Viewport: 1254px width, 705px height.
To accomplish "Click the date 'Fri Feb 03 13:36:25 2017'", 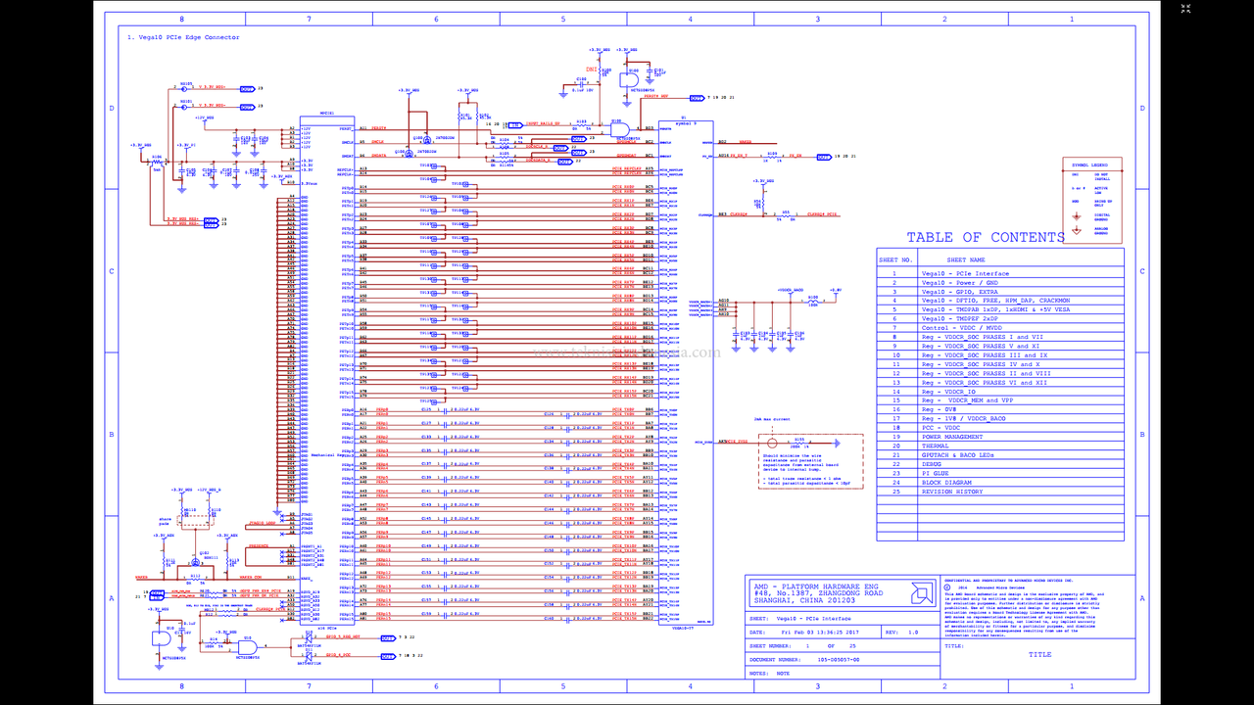I will click(x=818, y=632).
